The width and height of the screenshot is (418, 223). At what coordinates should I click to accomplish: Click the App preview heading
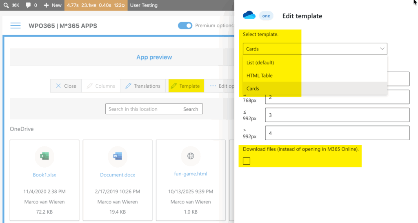tap(154, 57)
